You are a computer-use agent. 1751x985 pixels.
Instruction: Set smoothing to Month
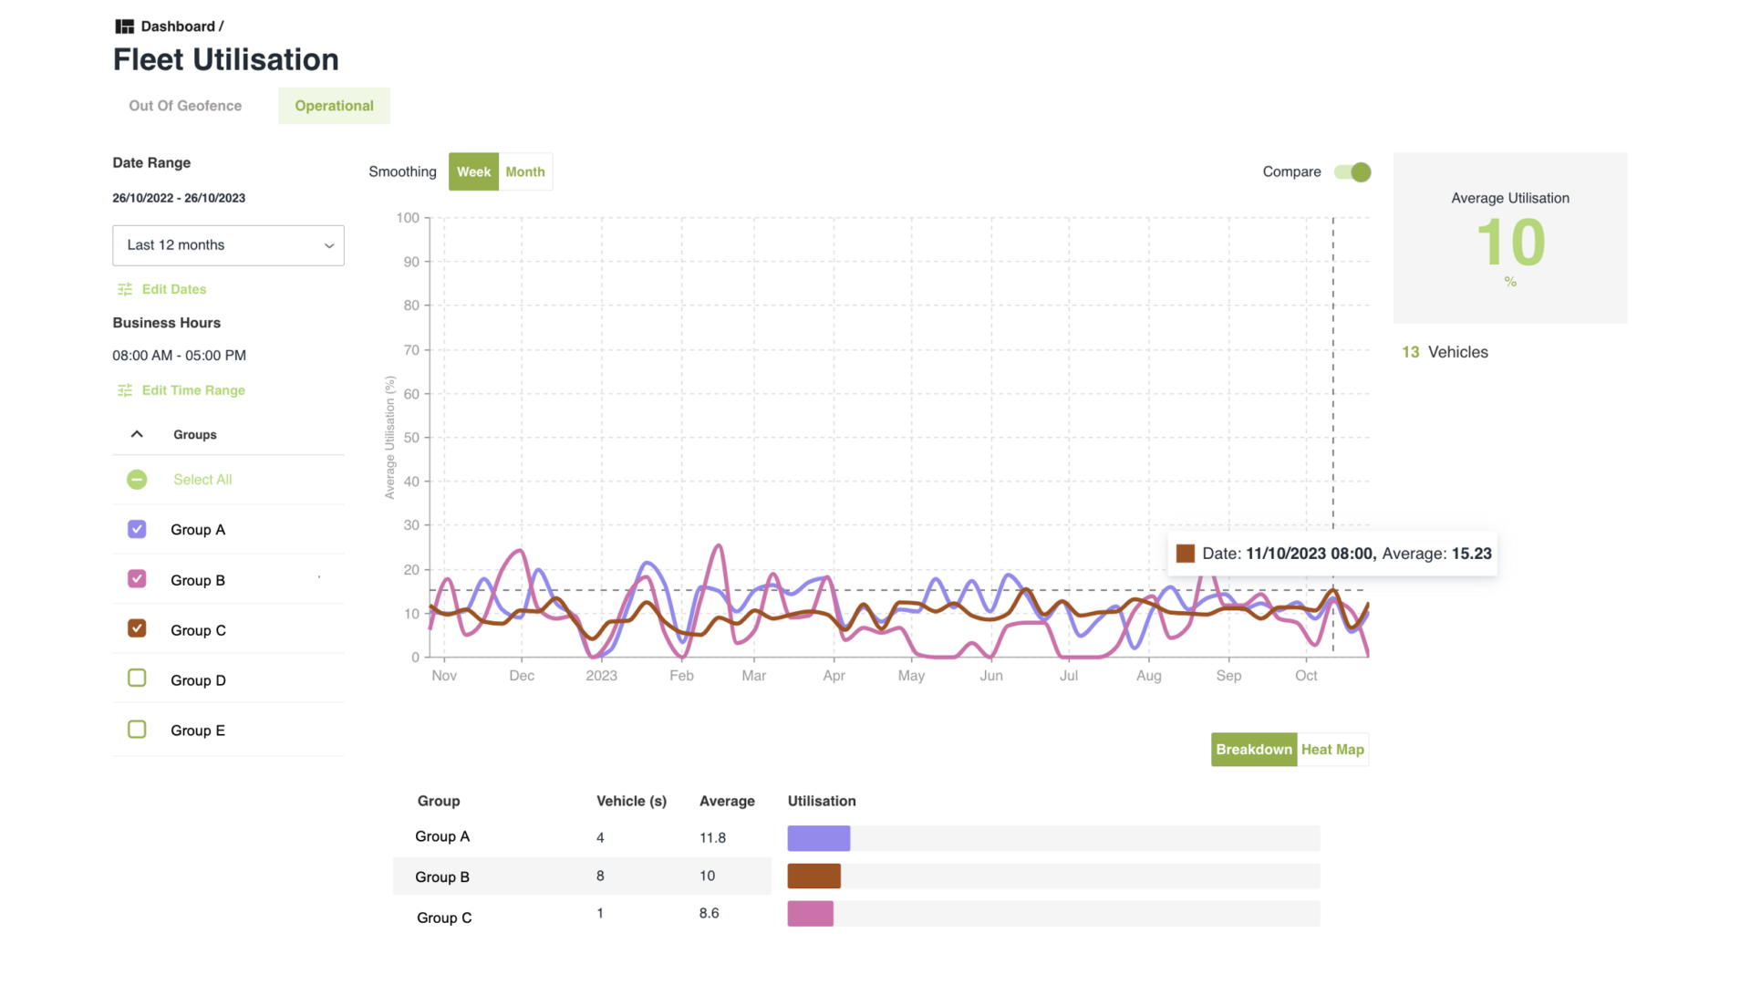525,171
